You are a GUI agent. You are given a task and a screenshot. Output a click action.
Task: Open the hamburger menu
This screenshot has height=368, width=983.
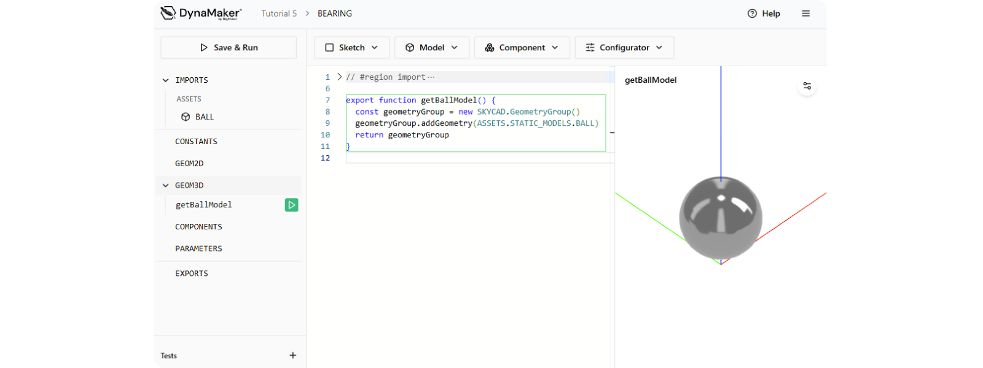click(x=805, y=13)
